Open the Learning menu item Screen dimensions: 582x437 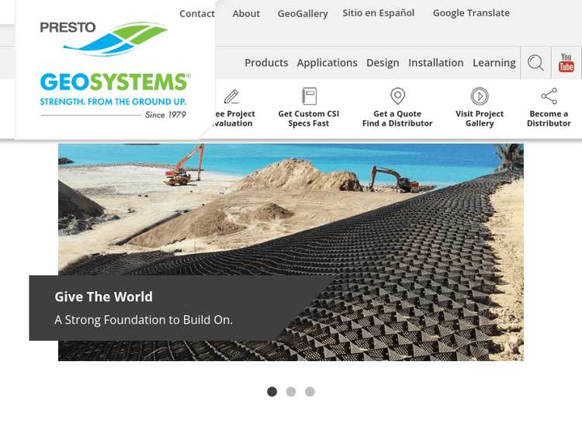(x=494, y=63)
